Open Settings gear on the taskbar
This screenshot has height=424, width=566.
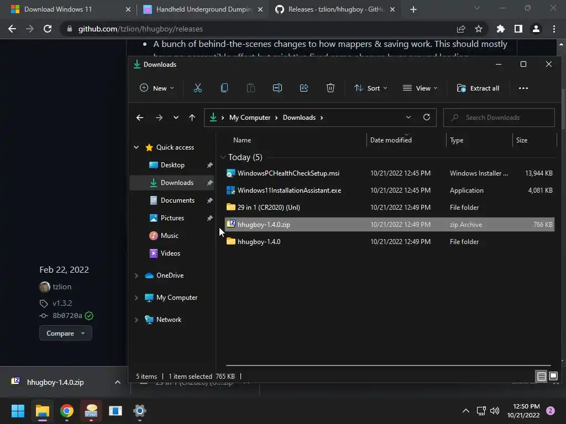[x=140, y=411]
